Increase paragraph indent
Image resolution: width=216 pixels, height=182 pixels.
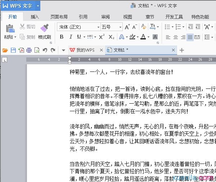pos(198,26)
